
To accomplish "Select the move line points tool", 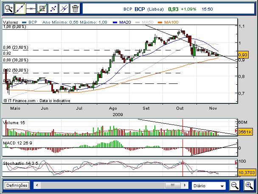I will (53, 8).
